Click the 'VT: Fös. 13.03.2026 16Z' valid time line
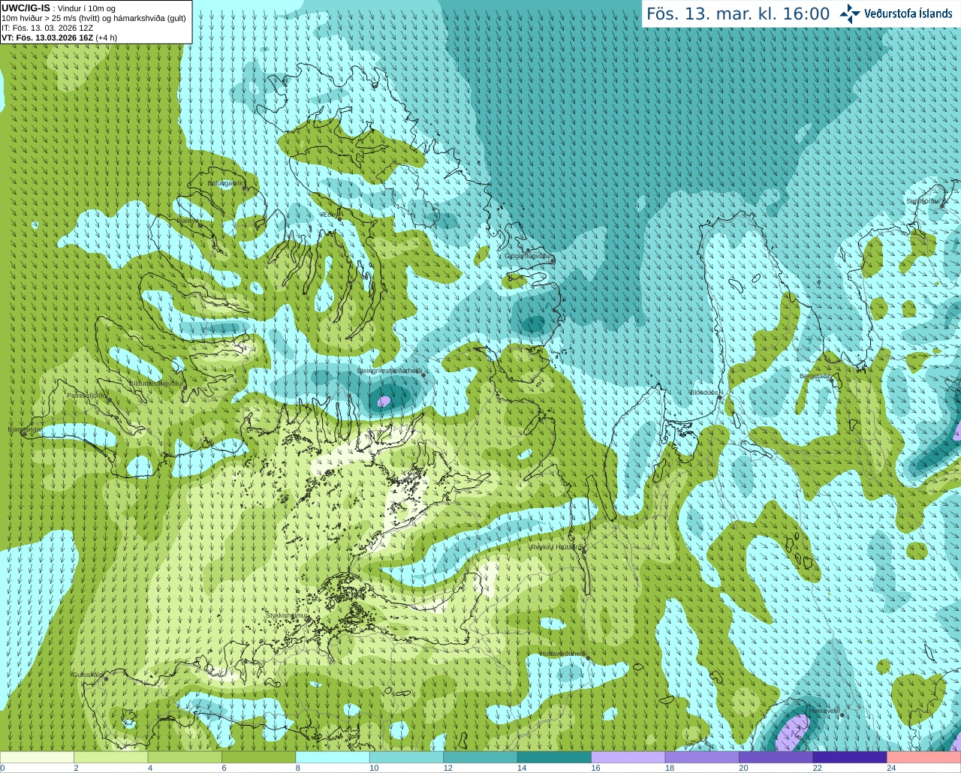Screen dimensions: 961x773 pos(47,38)
